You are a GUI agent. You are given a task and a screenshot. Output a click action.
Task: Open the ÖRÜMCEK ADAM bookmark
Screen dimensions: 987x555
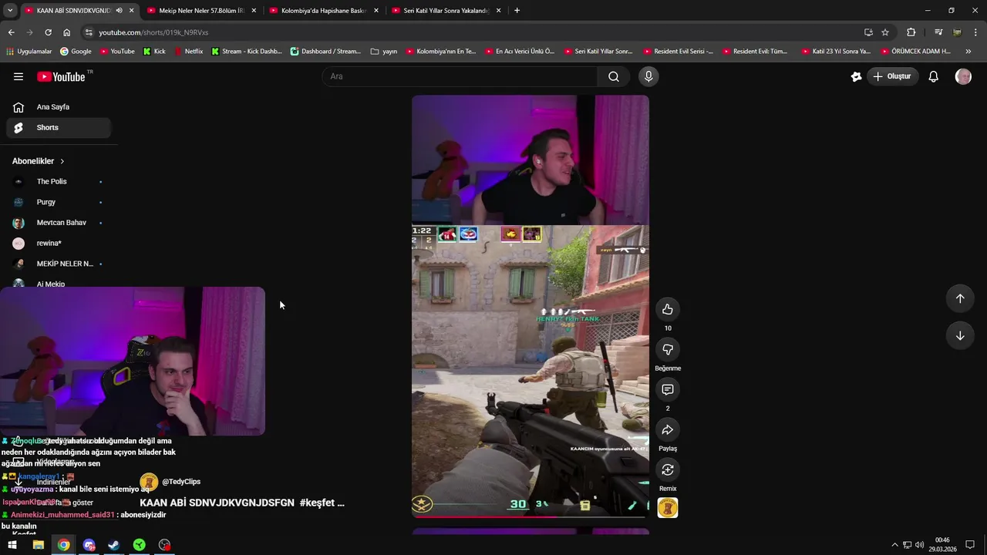(915, 52)
